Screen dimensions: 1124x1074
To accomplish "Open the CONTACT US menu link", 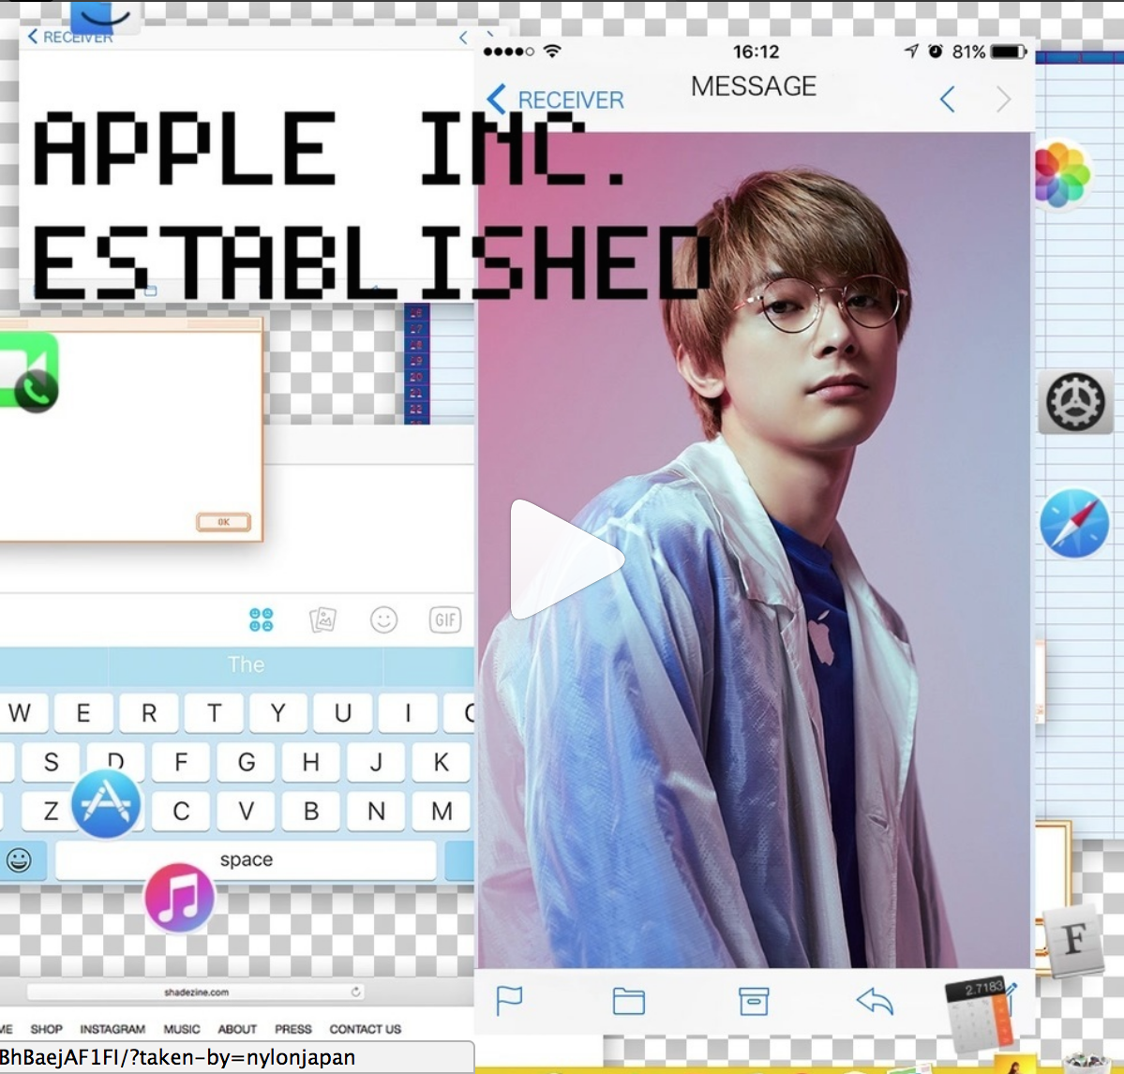I will (365, 1030).
